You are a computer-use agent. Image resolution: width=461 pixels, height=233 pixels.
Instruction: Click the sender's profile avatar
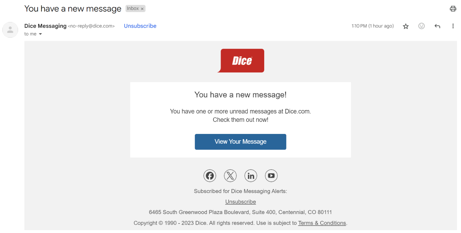tap(10, 30)
